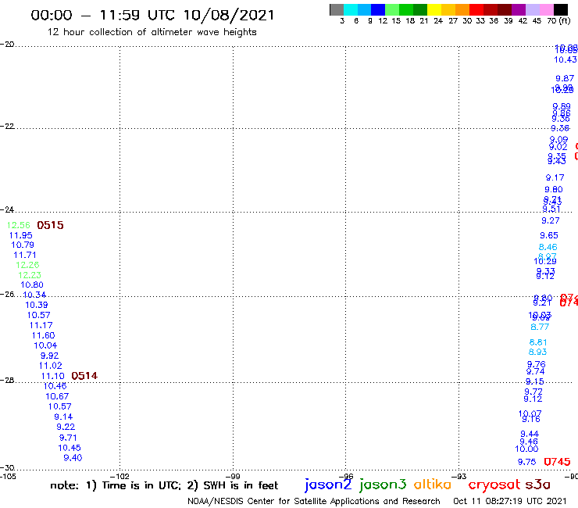
Task: Click the altika satellite legend label
Action: pos(433,485)
